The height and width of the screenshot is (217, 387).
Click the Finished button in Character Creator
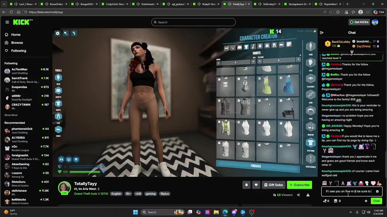tap(258, 167)
